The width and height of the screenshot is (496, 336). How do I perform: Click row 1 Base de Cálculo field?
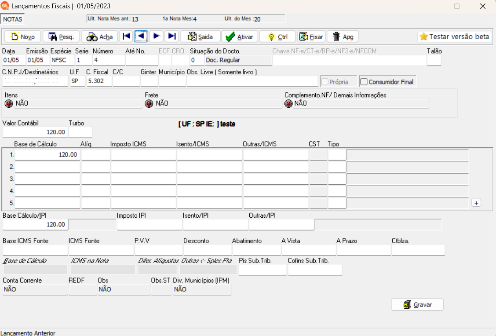pyautogui.click(x=47, y=155)
